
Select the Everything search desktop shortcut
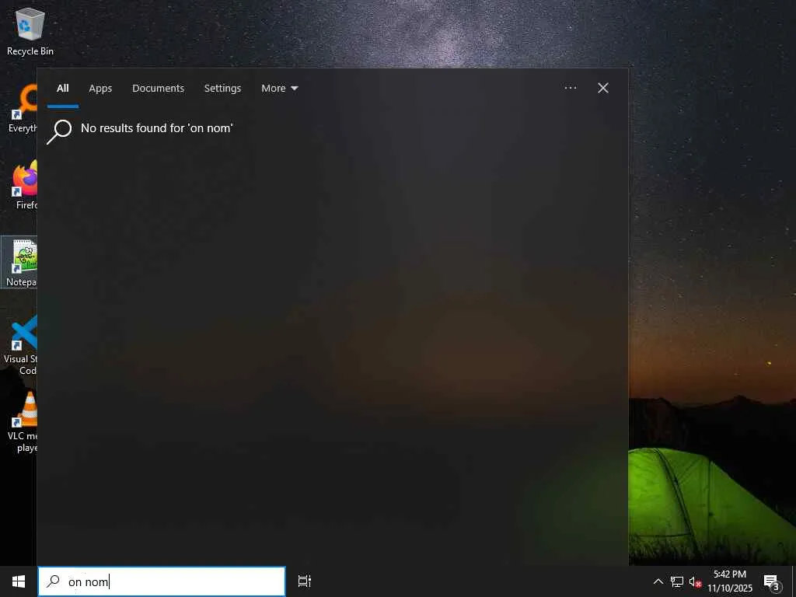click(x=23, y=109)
